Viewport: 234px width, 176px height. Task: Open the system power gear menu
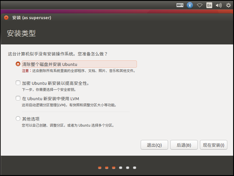pos(228,5)
